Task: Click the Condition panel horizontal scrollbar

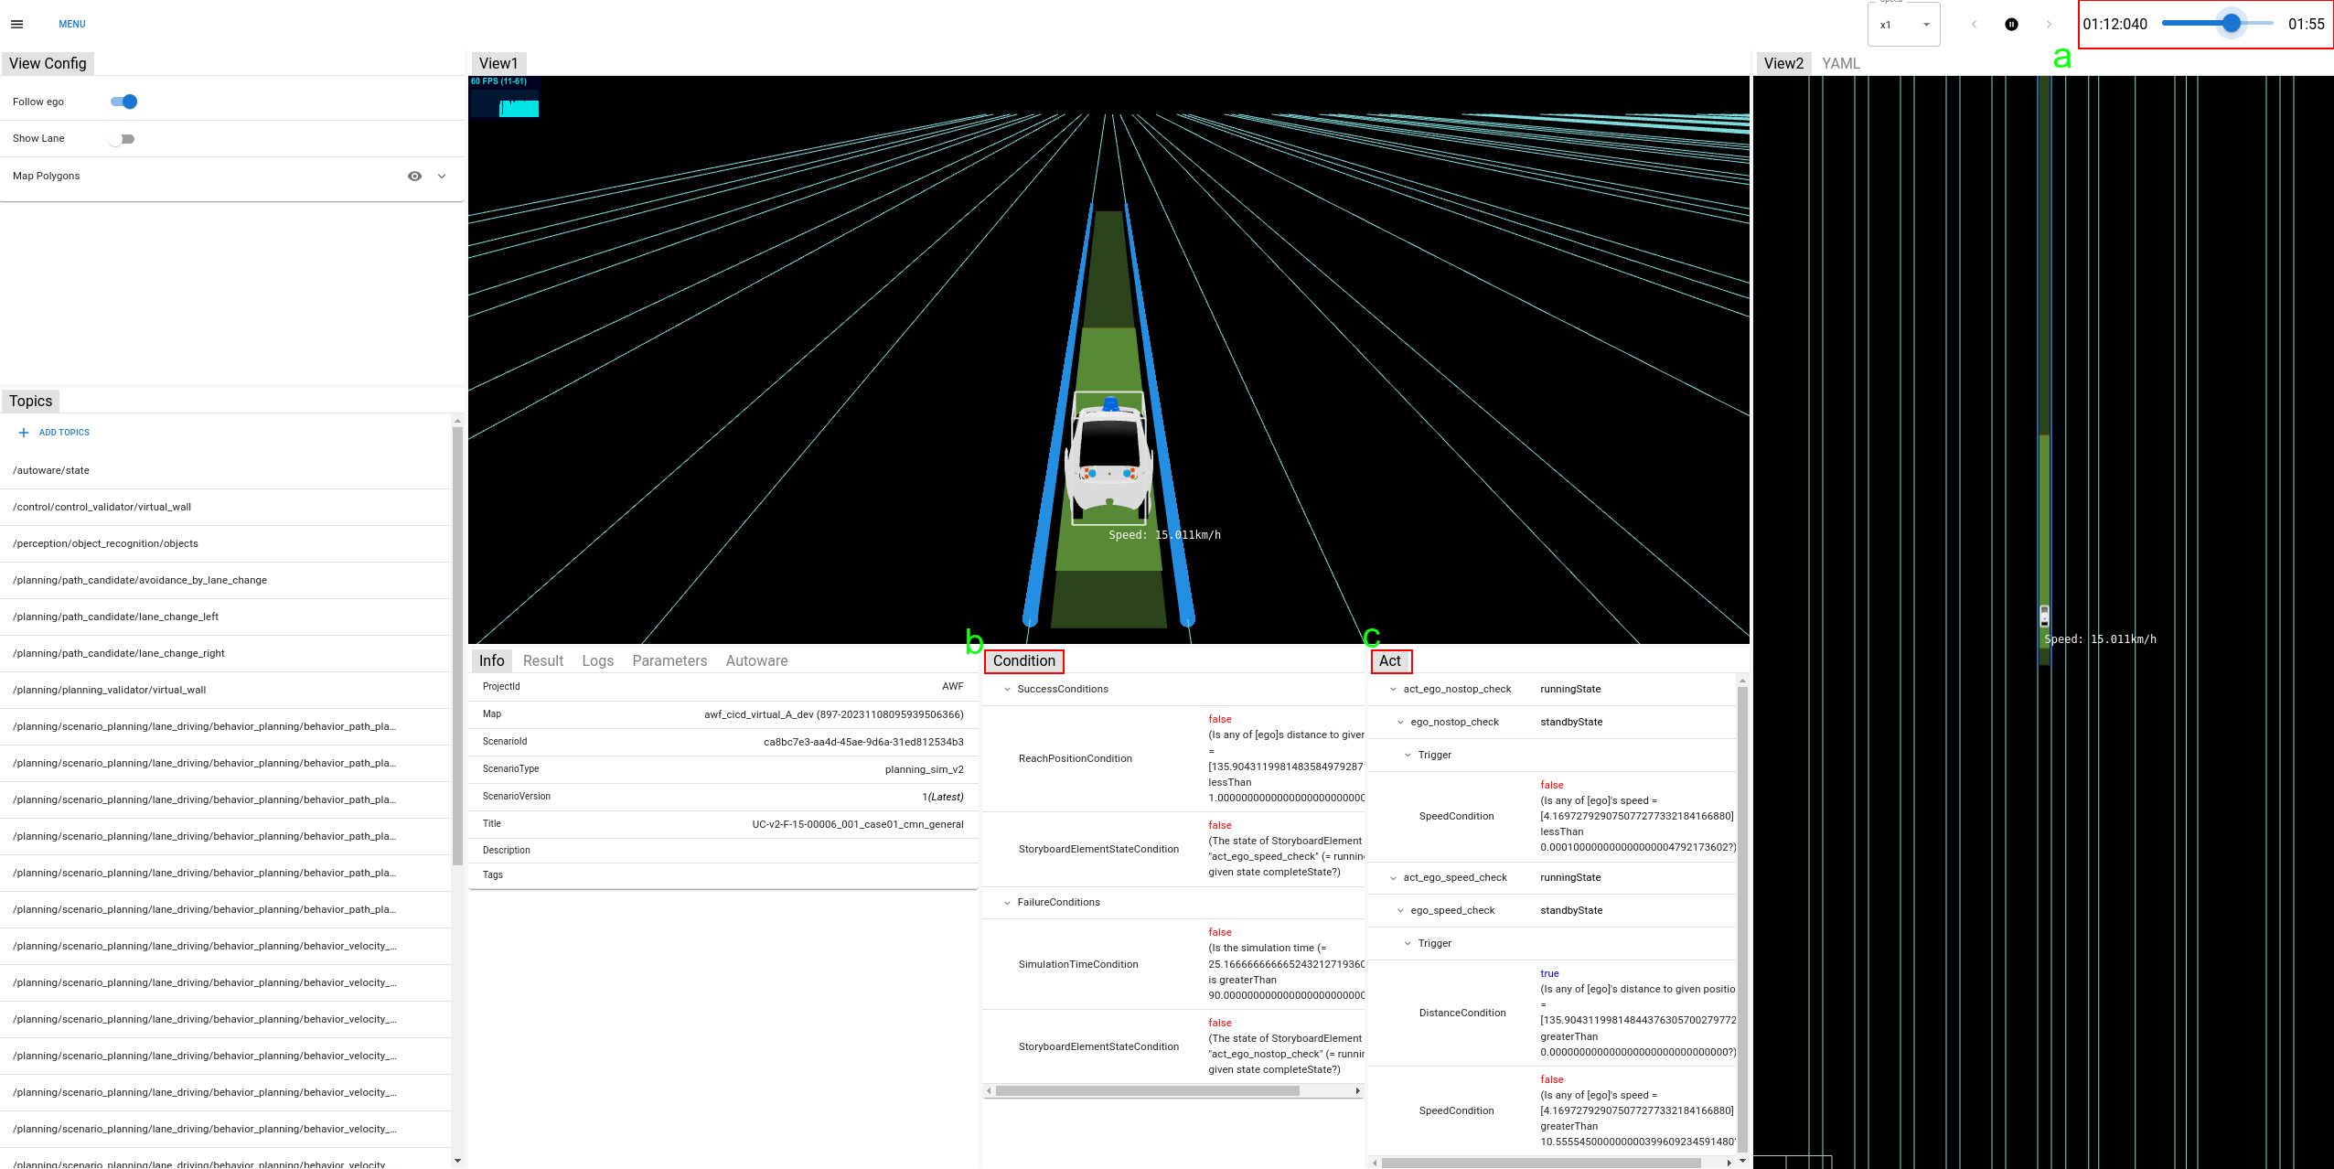Action: point(1147,1090)
